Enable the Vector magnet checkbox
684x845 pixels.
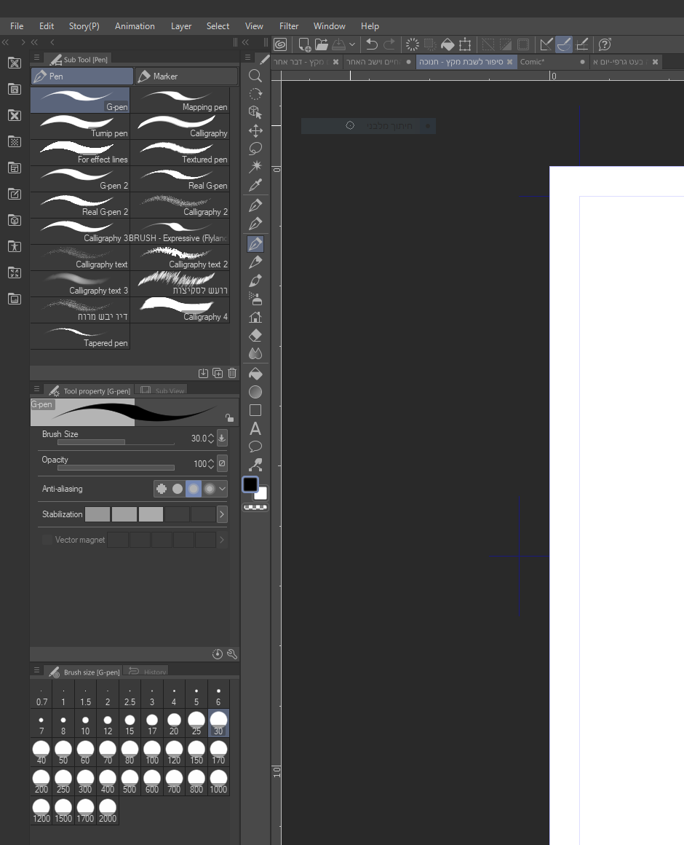coord(47,540)
